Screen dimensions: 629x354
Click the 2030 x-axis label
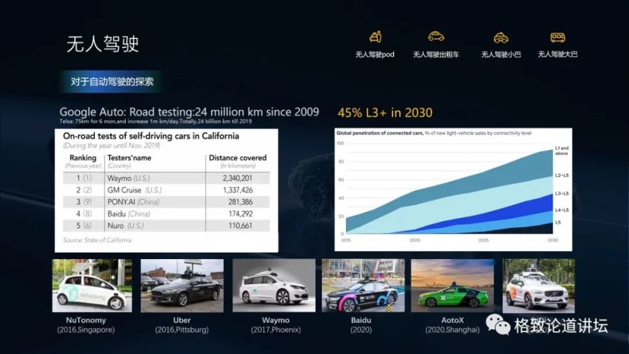click(x=552, y=240)
